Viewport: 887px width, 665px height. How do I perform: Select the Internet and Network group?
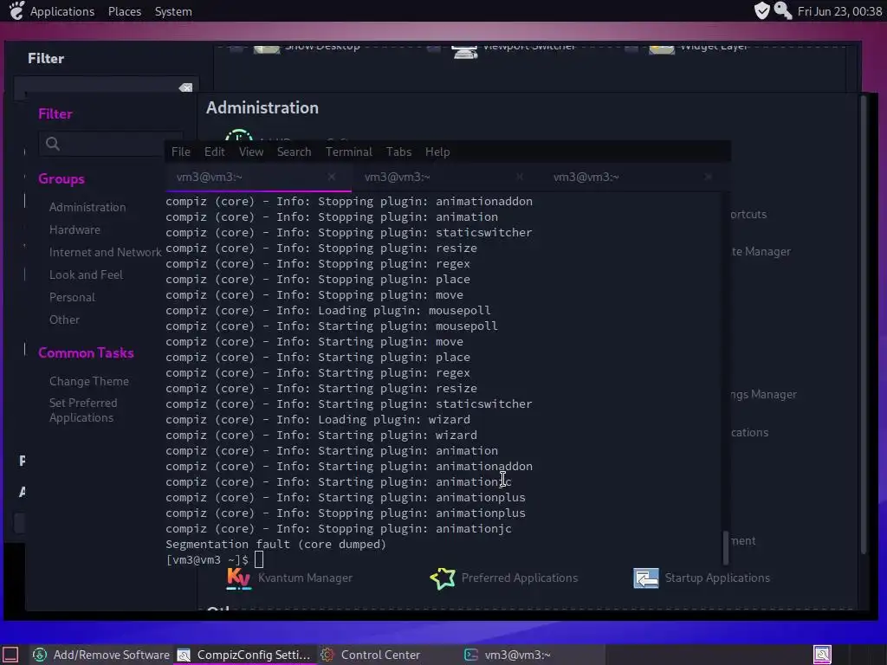click(105, 252)
